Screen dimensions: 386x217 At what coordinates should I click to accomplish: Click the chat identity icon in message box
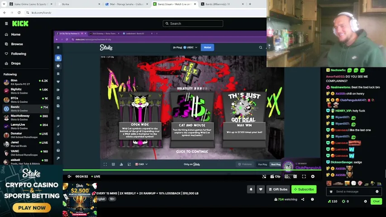(x=331, y=191)
